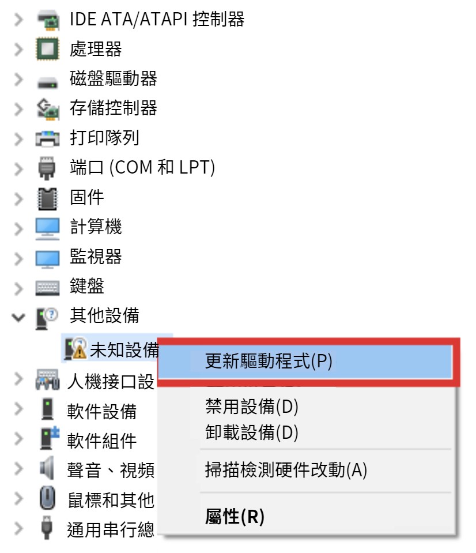The height and width of the screenshot is (553, 476).
Task: Open 屬性(R) from the context menu
Action: 235,517
